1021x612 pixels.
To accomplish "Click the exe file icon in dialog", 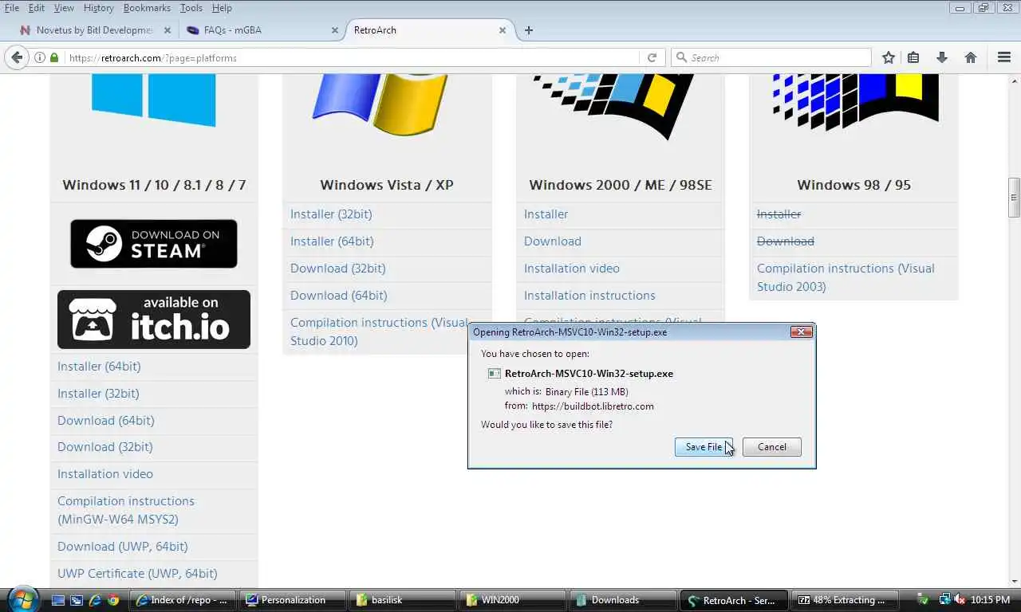I will coord(494,373).
